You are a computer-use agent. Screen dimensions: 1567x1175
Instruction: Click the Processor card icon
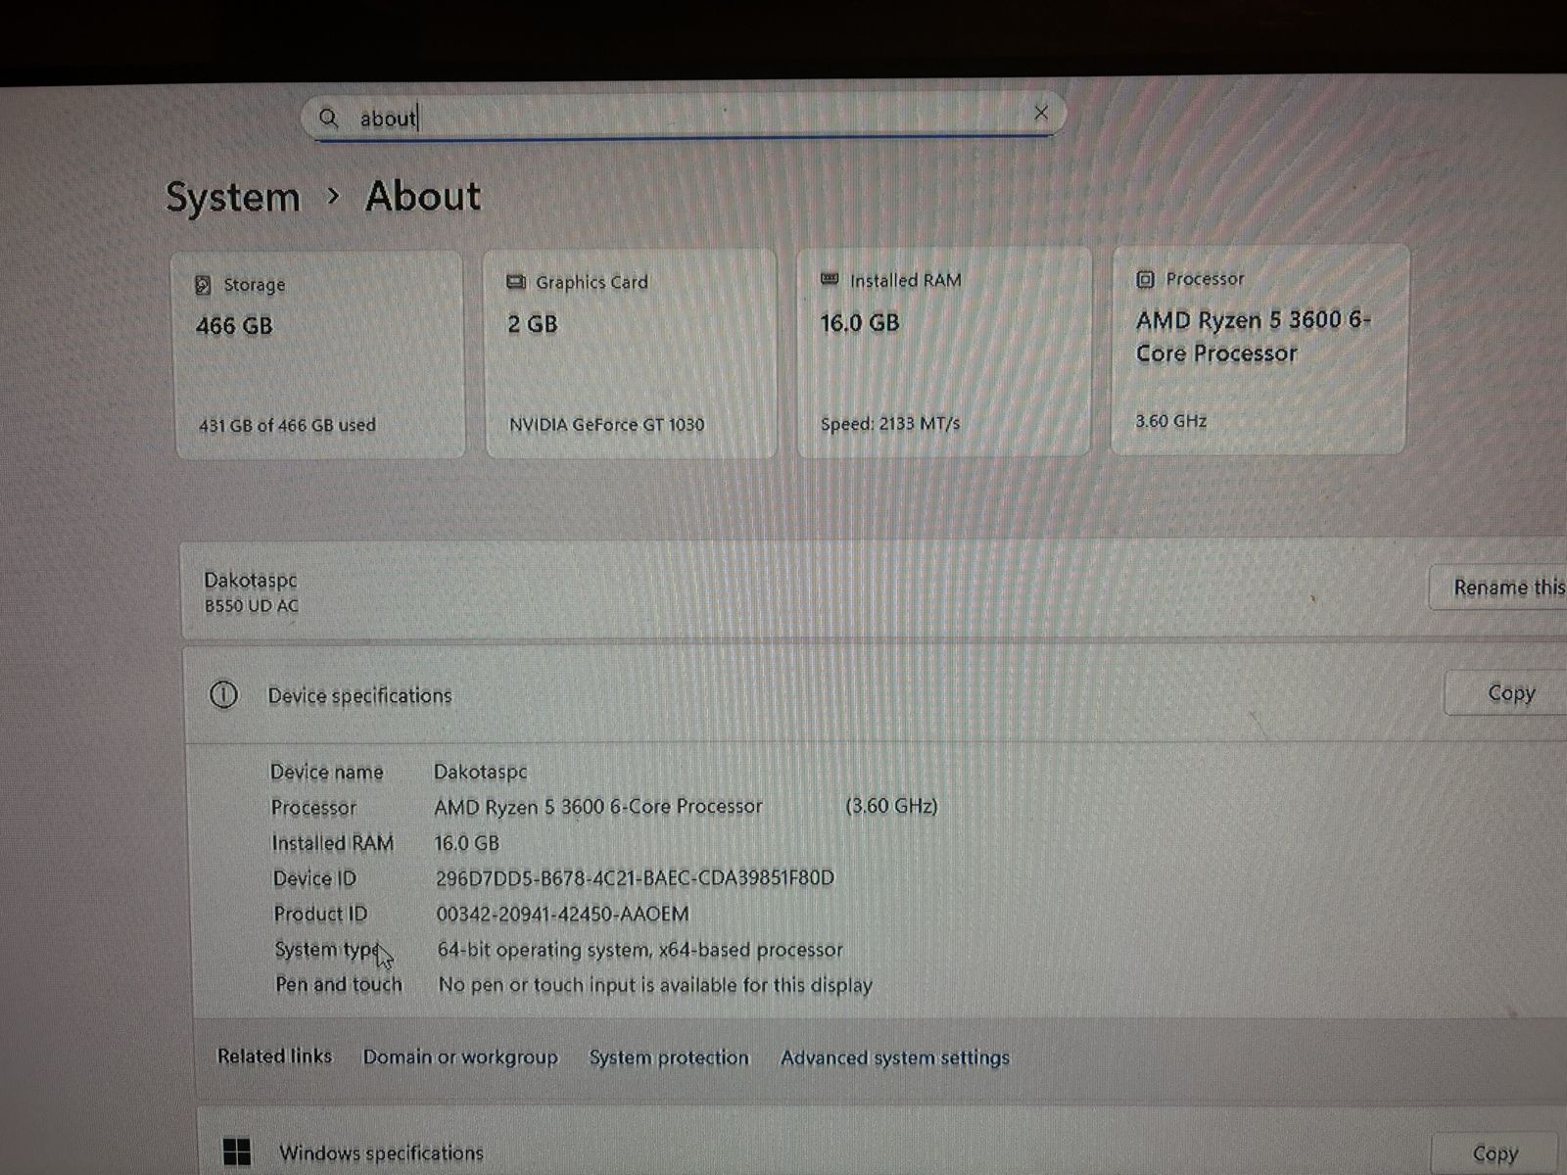pos(1145,279)
